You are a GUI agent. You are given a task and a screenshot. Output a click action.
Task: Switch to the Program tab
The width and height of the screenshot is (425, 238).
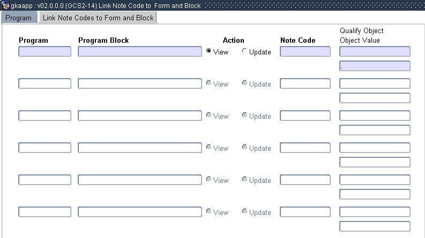click(19, 18)
